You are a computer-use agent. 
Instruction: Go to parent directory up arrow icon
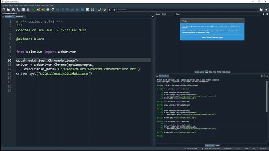click(x=266, y=10)
